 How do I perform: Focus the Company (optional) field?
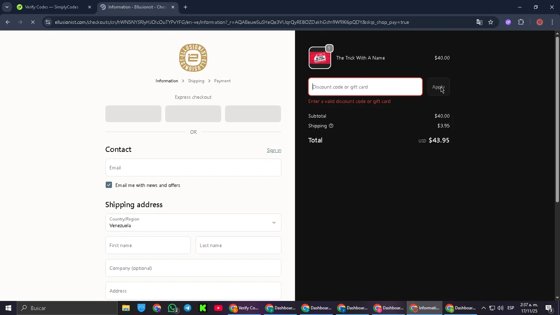(x=193, y=268)
